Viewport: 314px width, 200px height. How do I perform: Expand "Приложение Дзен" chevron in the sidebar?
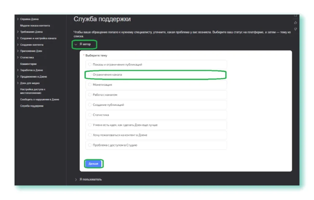pyautogui.click(x=18, y=51)
